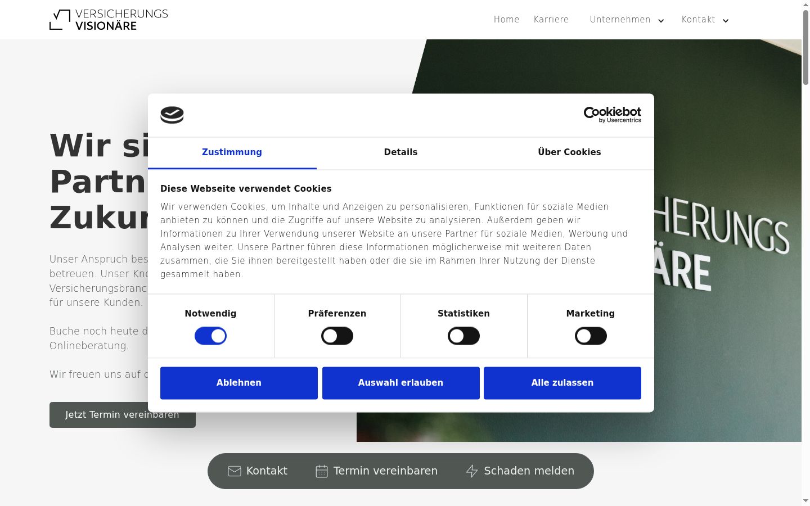Screen dimensions: 810x506
Task: Click the 'Diese Webseite verwendet Cookies' heading
Action: [x=246, y=189]
